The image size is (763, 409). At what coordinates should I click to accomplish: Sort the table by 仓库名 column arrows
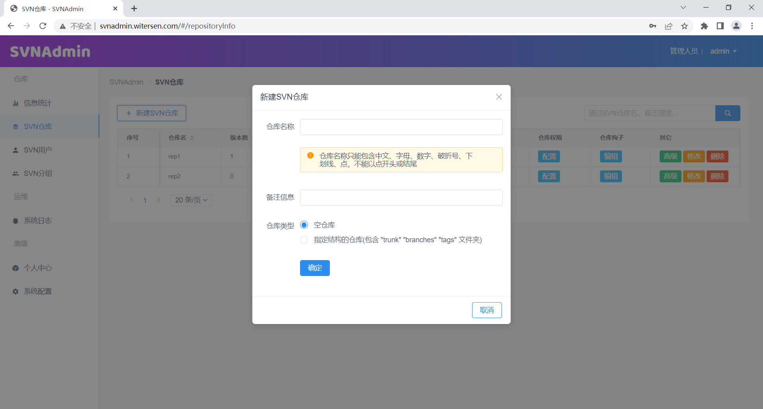coord(192,138)
